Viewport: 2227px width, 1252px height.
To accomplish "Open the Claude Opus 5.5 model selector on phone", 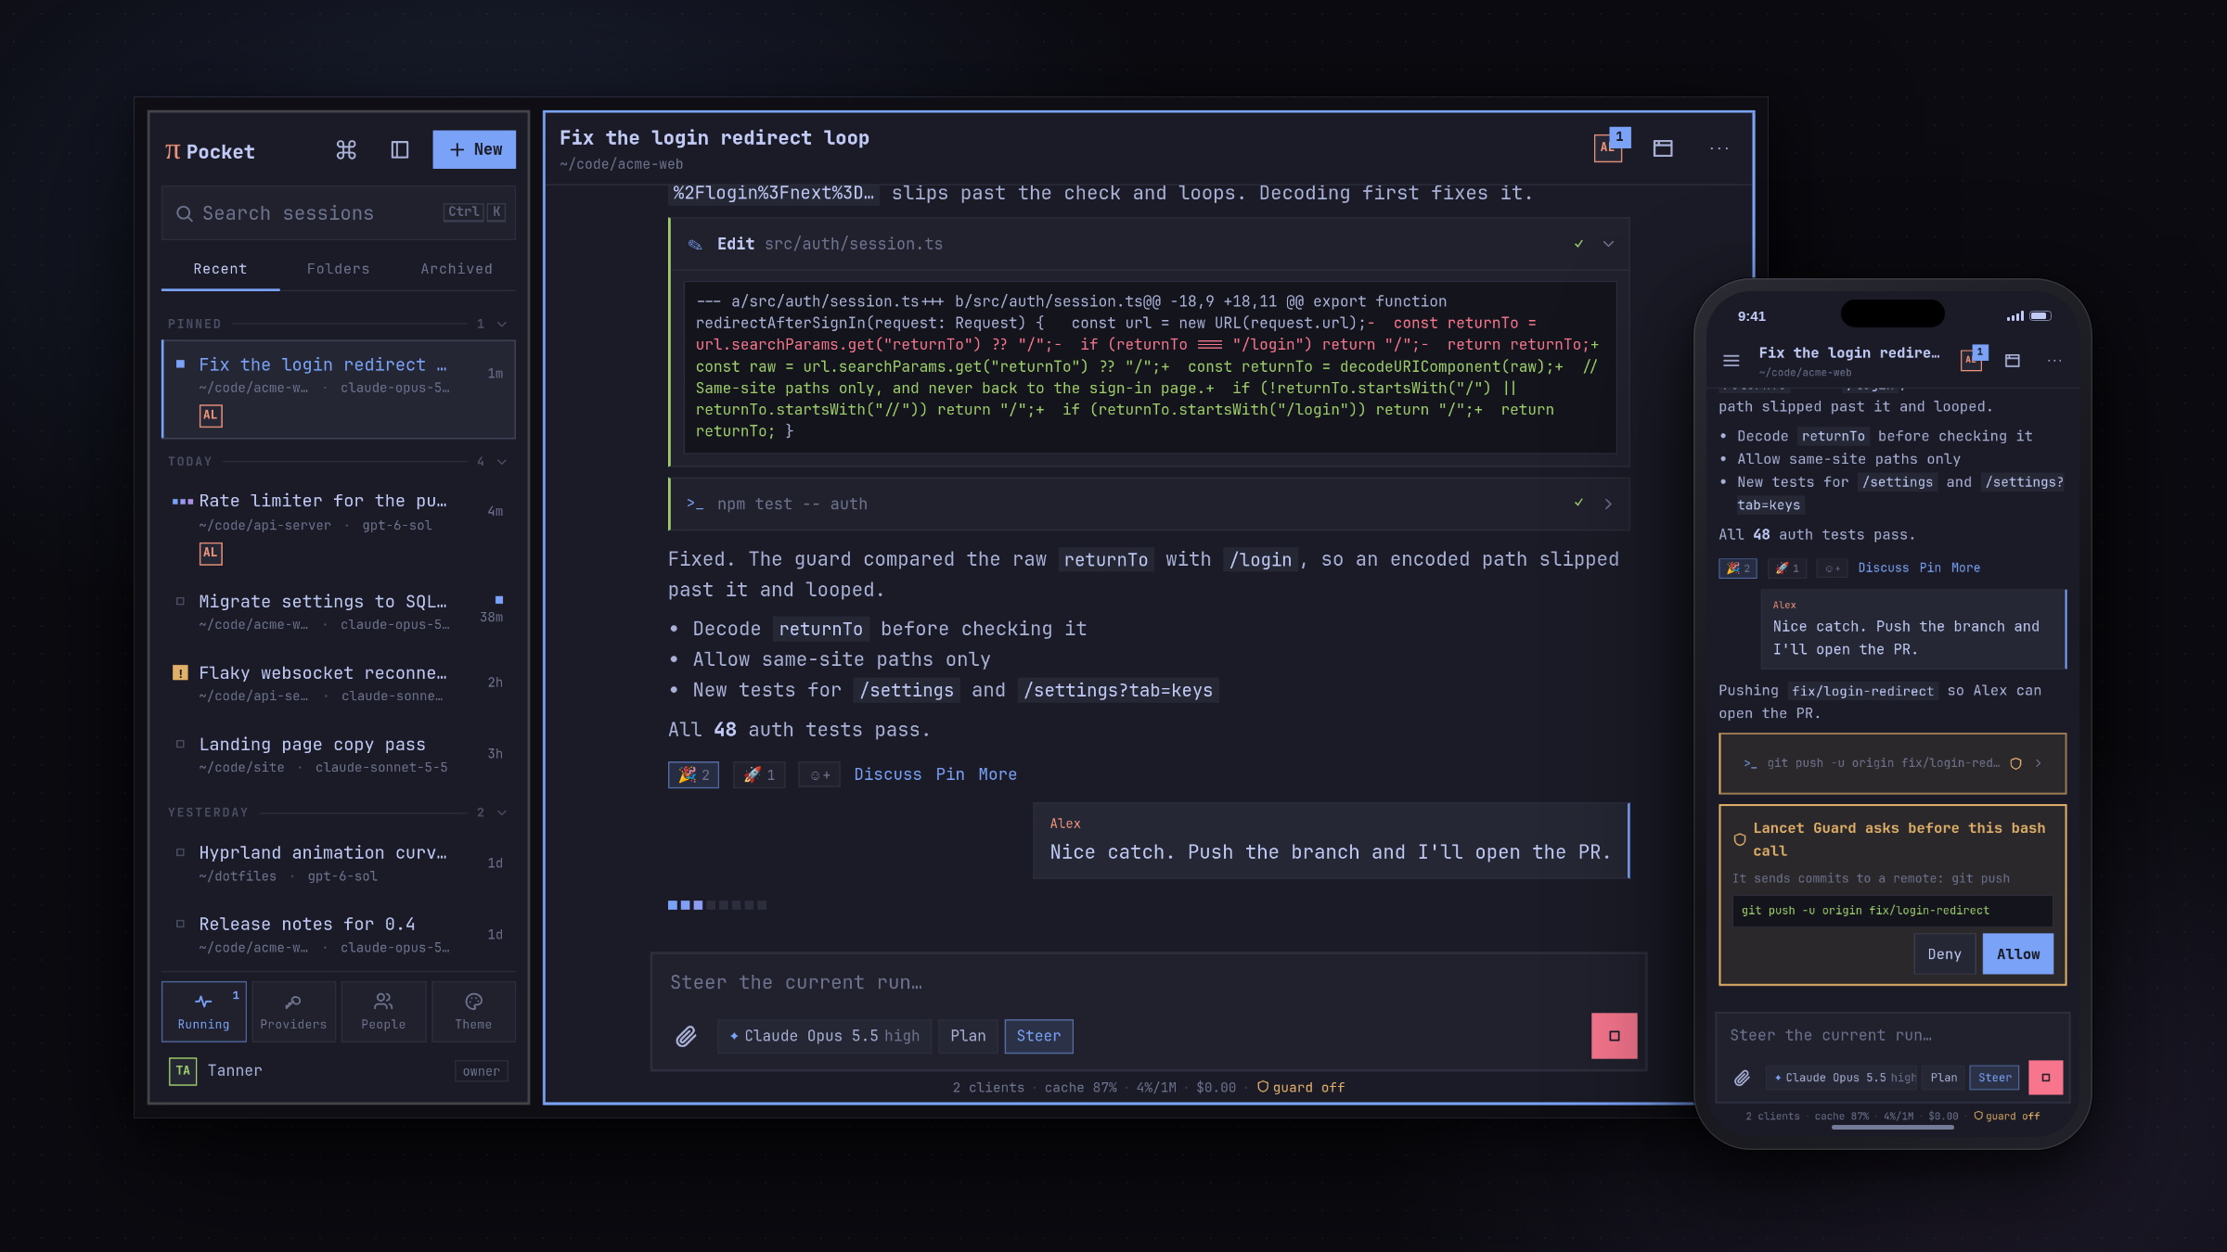I will pyautogui.click(x=1842, y=1078).
